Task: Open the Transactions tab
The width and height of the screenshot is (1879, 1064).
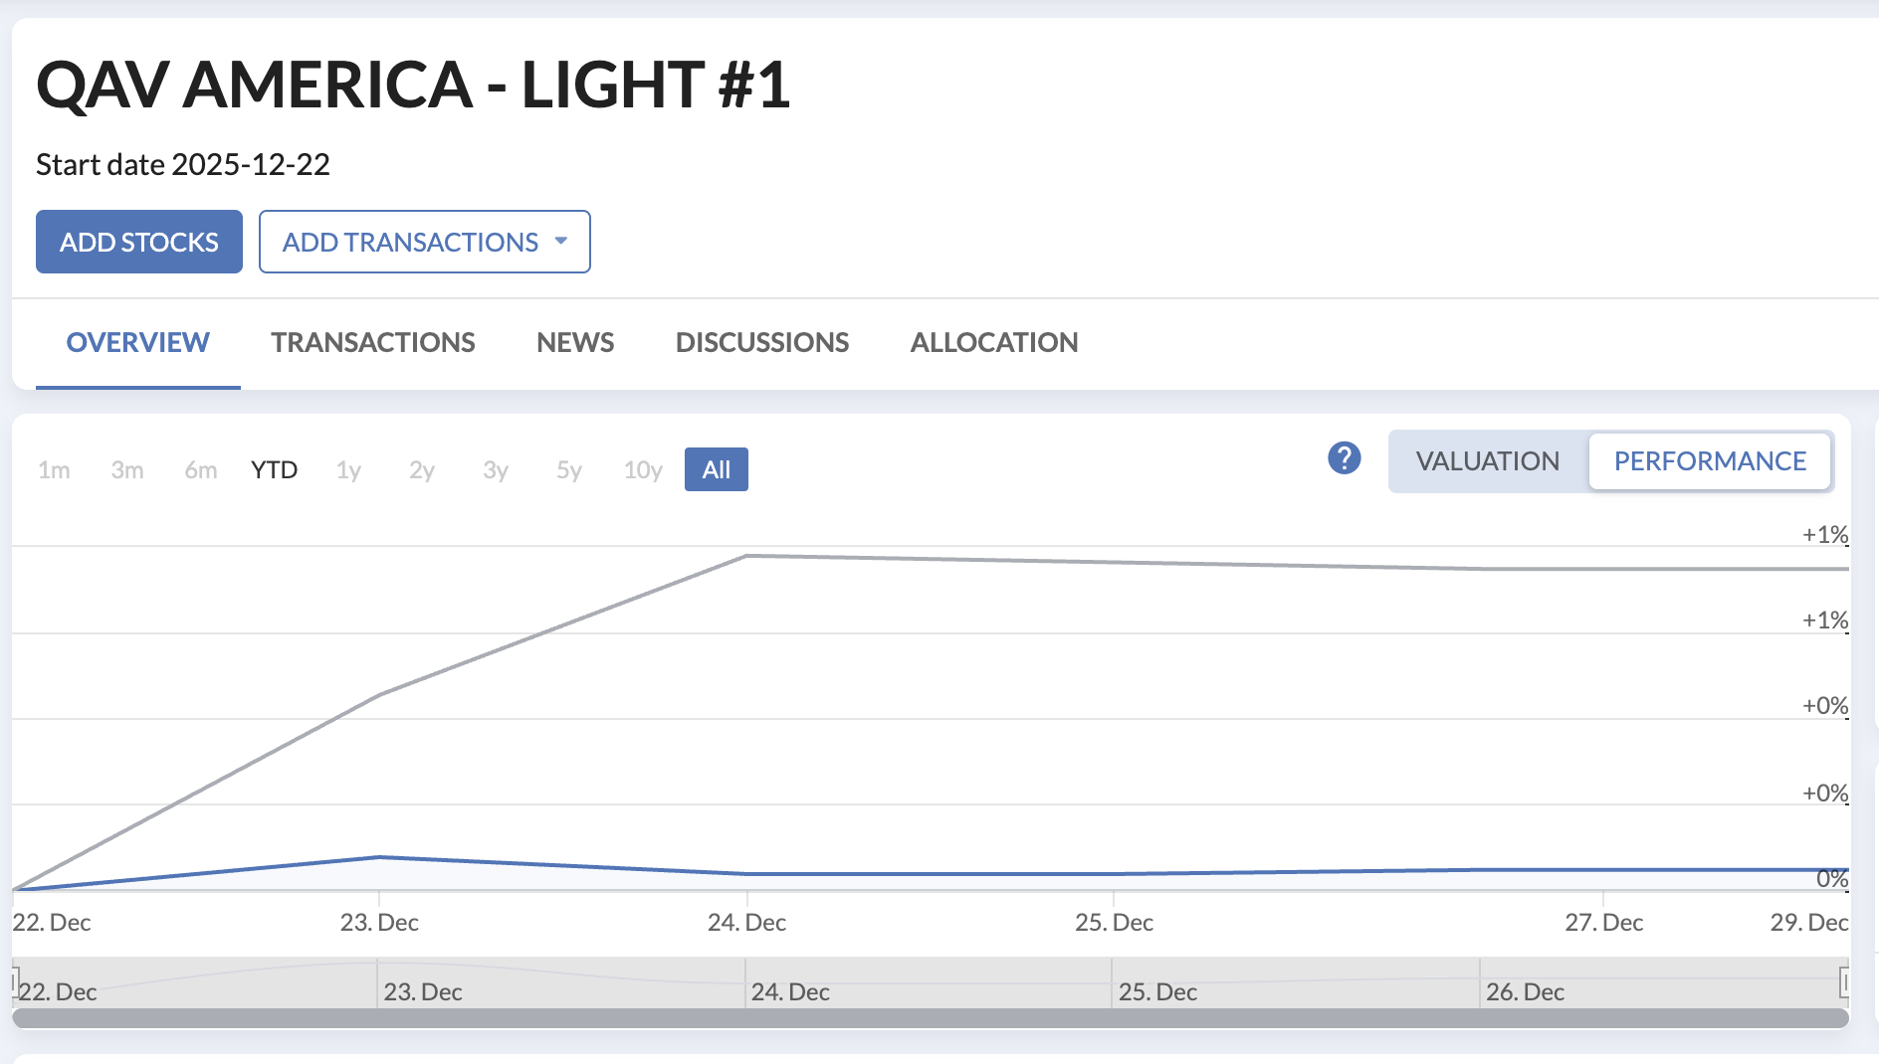Action: point(372,342)
